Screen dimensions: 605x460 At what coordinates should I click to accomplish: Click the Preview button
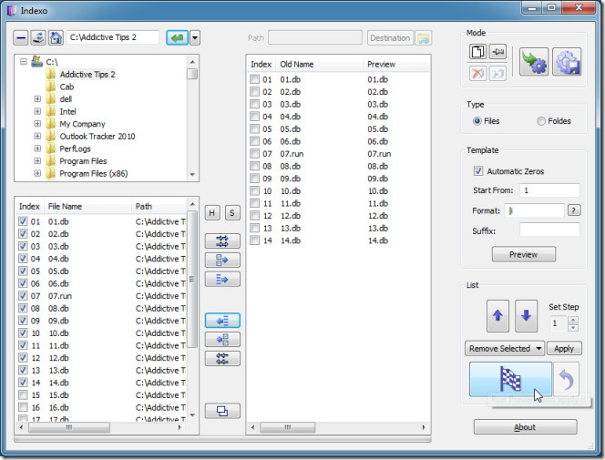tap(523, 255)
